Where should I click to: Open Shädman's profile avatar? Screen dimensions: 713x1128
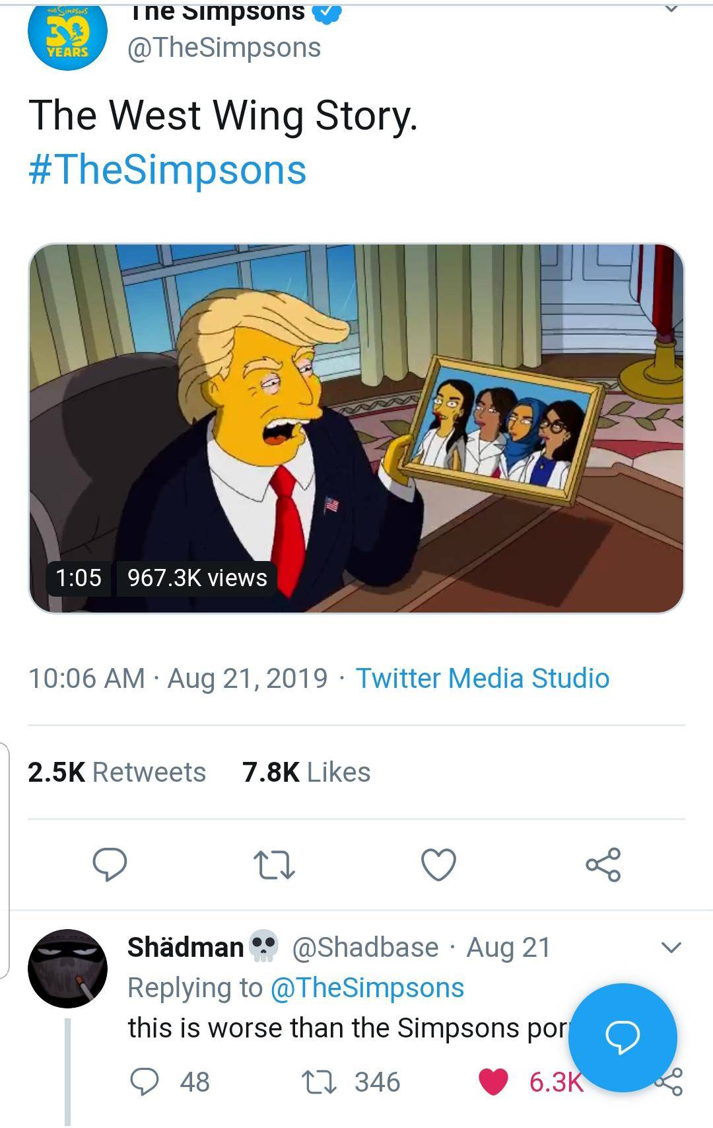click(67, 968)
